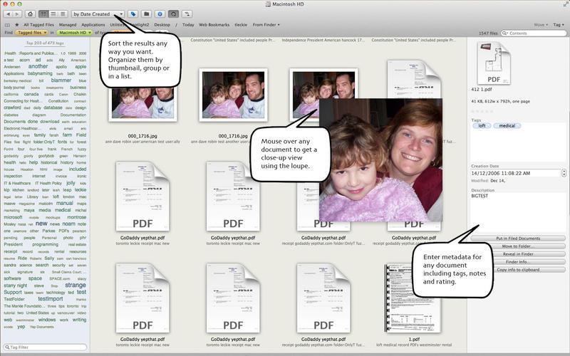Toggle the loupe preview button

173,14
